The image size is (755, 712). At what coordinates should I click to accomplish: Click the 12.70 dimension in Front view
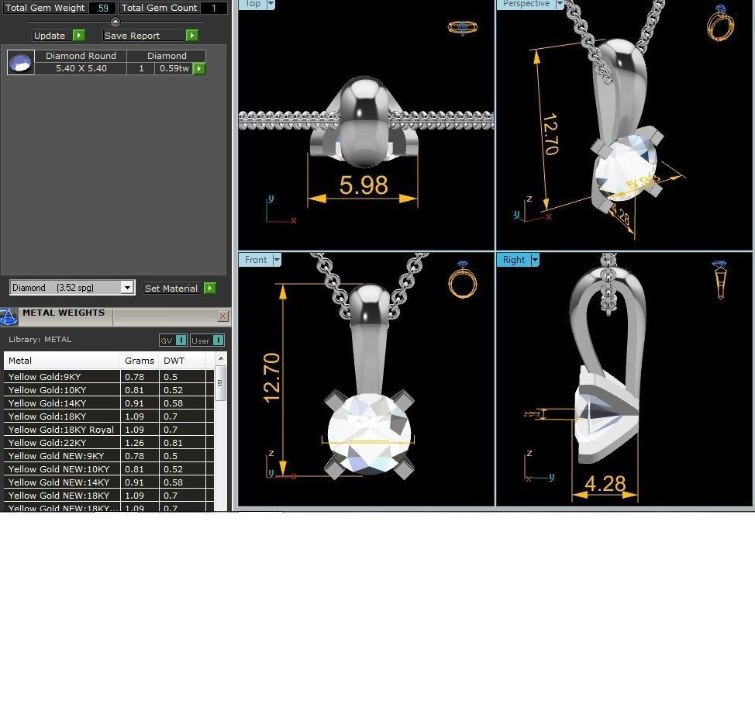pyautogui.click(x=272, y=377)
